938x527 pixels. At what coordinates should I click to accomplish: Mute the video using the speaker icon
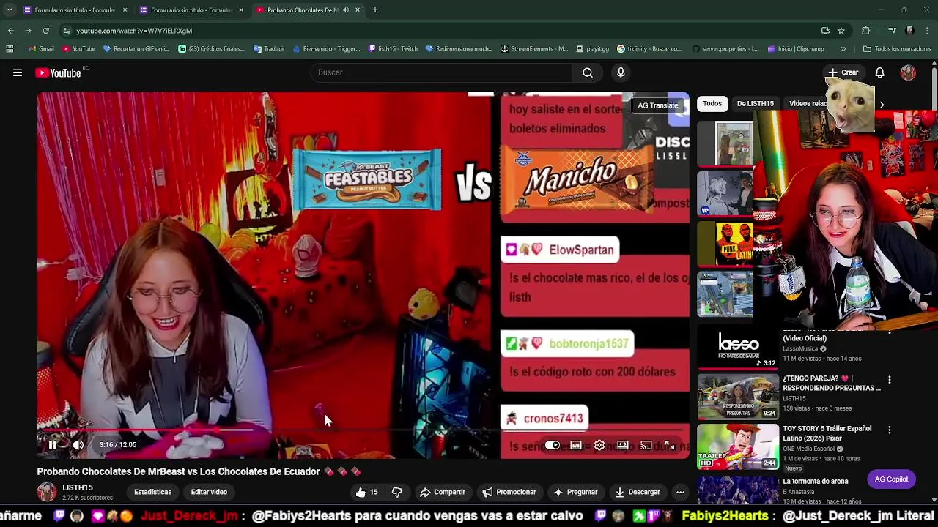(x=78, y=445)
